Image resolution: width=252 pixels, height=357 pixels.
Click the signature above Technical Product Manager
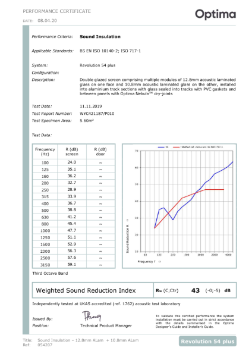pyautogui.click(x=92, y=316)
